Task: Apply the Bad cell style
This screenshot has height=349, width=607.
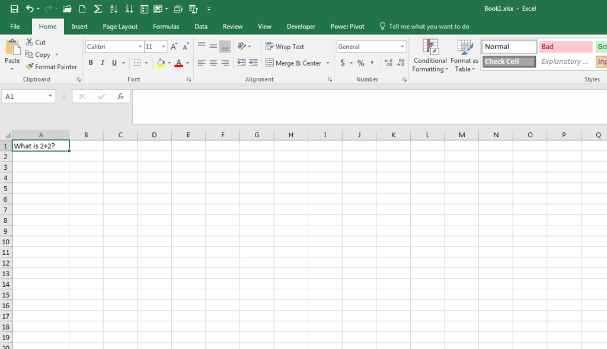Action: [x=566, y=46]
